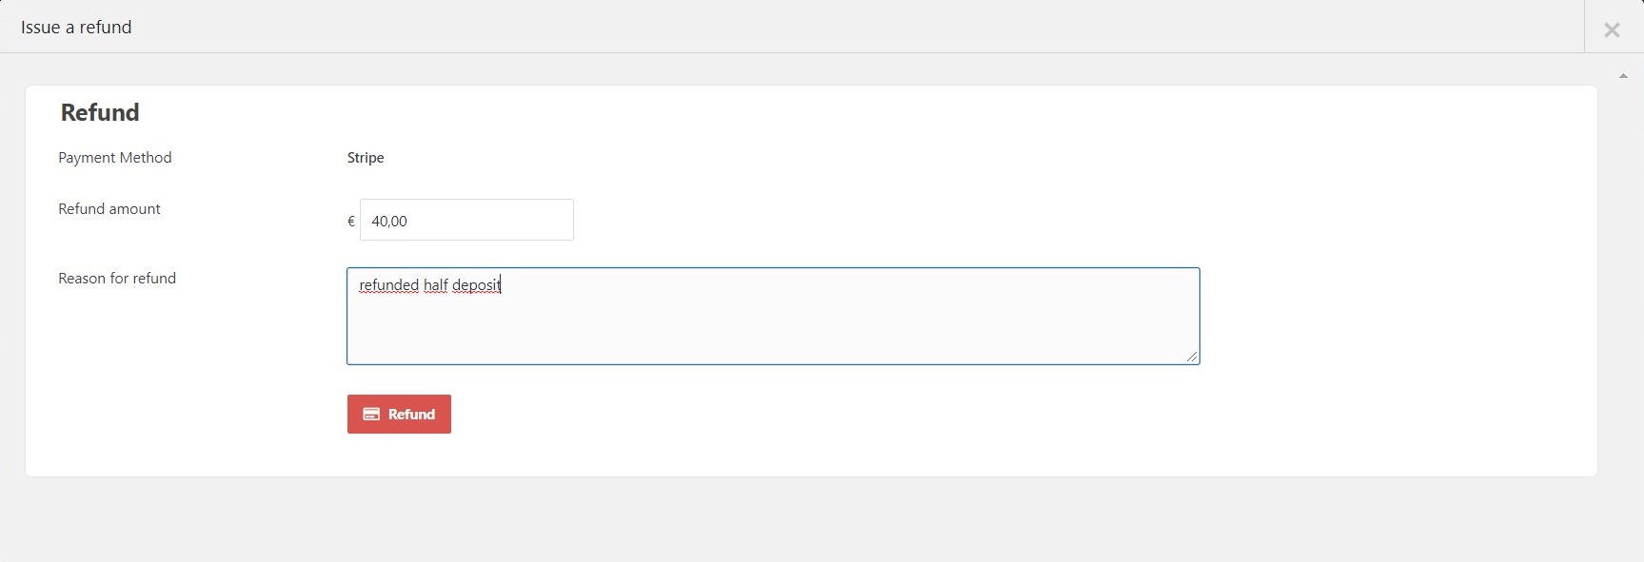Screen dimensions: 1644x562
Task: Click inside the Reason for refund textarea
Action: pyautogui.click(x=773, y=317)
